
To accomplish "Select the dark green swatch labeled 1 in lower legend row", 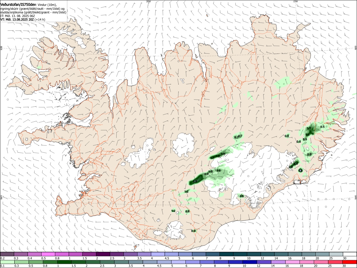I will (x=64, y=262).
